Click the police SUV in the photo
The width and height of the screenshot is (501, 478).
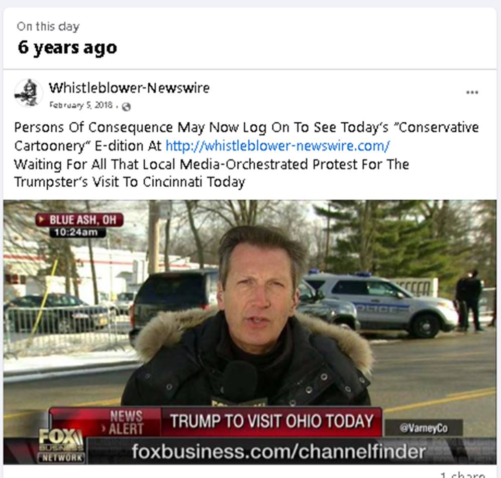click(380, 303)
